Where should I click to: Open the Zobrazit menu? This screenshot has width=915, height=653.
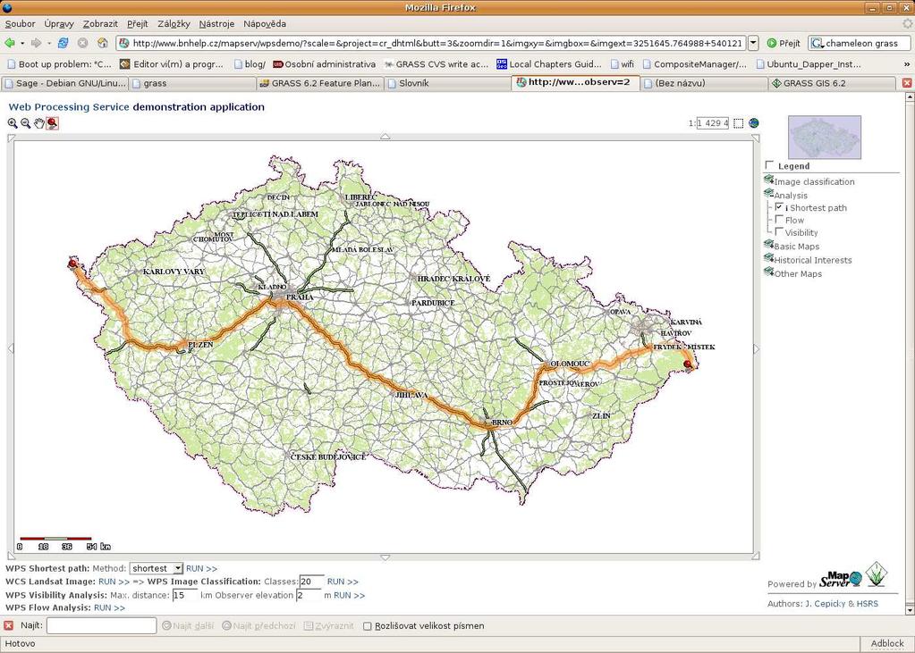click(x=100, y=24)
